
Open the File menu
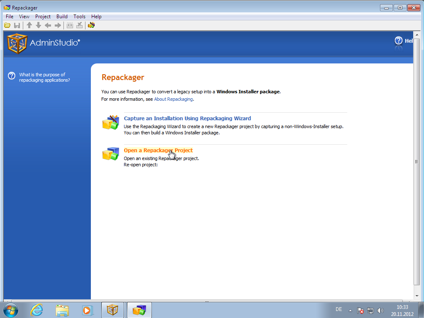(10, 17)
